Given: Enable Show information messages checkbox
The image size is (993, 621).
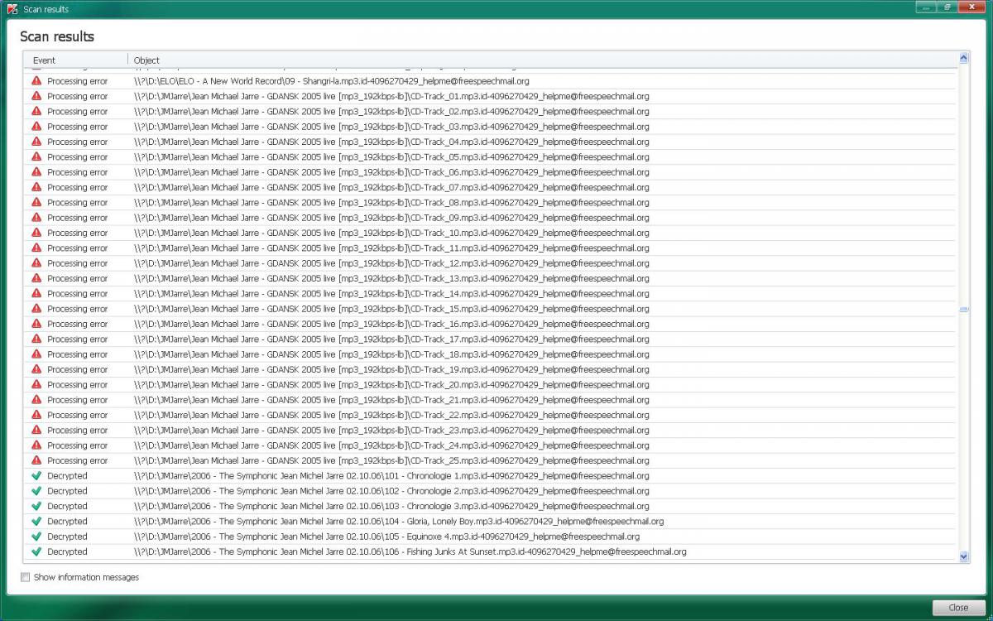Looking at the screenshot, I should pos(25,577).
